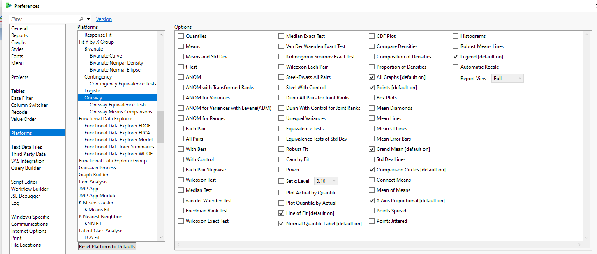The width and height of the screenshot is (597, 254).
Task: Check the t Test option
Action: 181,67
